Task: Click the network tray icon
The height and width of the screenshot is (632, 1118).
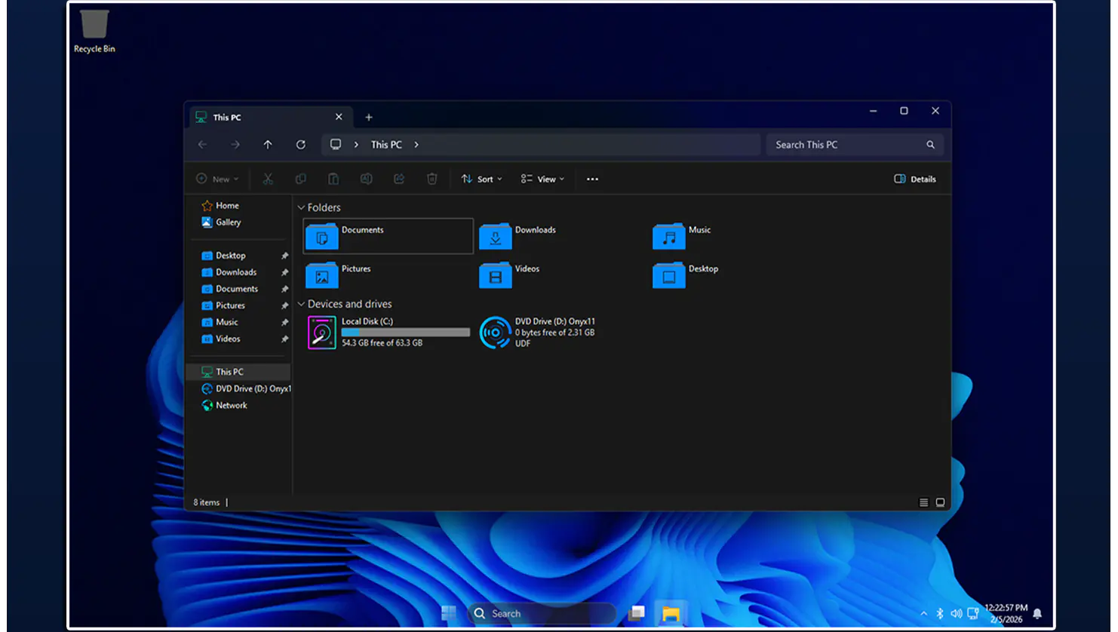Action: (x=973, y=614)
